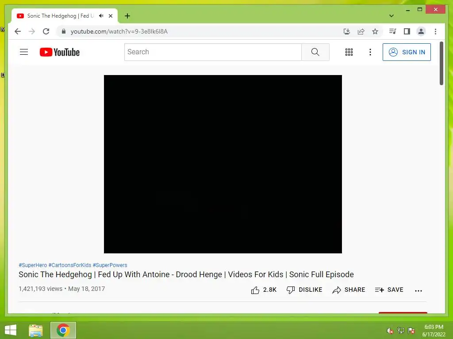Mute tab via speaker icon on tab
This screenshot has width=453, height=339.
coord(101,16)
